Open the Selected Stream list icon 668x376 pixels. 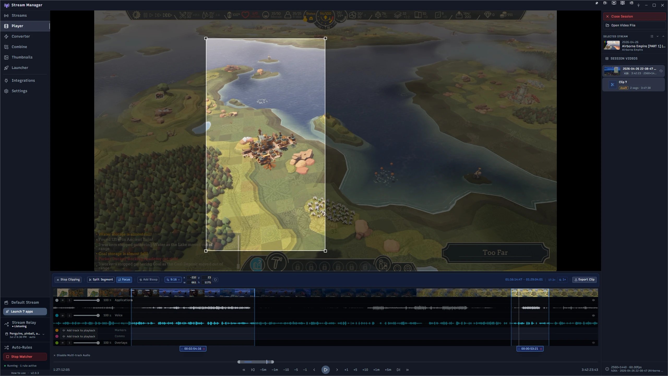click(x=652, y=36)
